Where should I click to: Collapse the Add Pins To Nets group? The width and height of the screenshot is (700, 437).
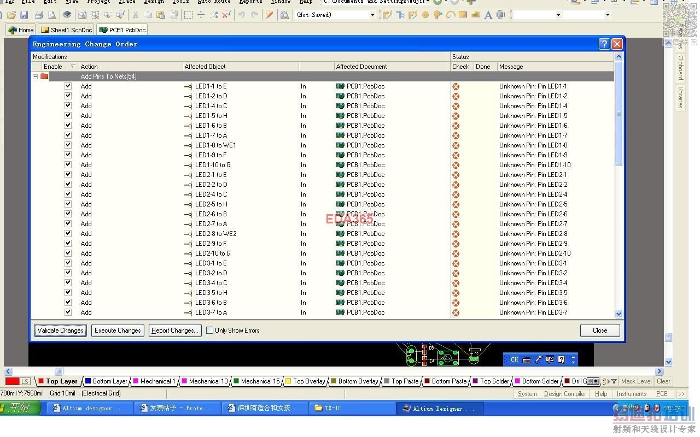pyautogui.click(x=36, y=76)
